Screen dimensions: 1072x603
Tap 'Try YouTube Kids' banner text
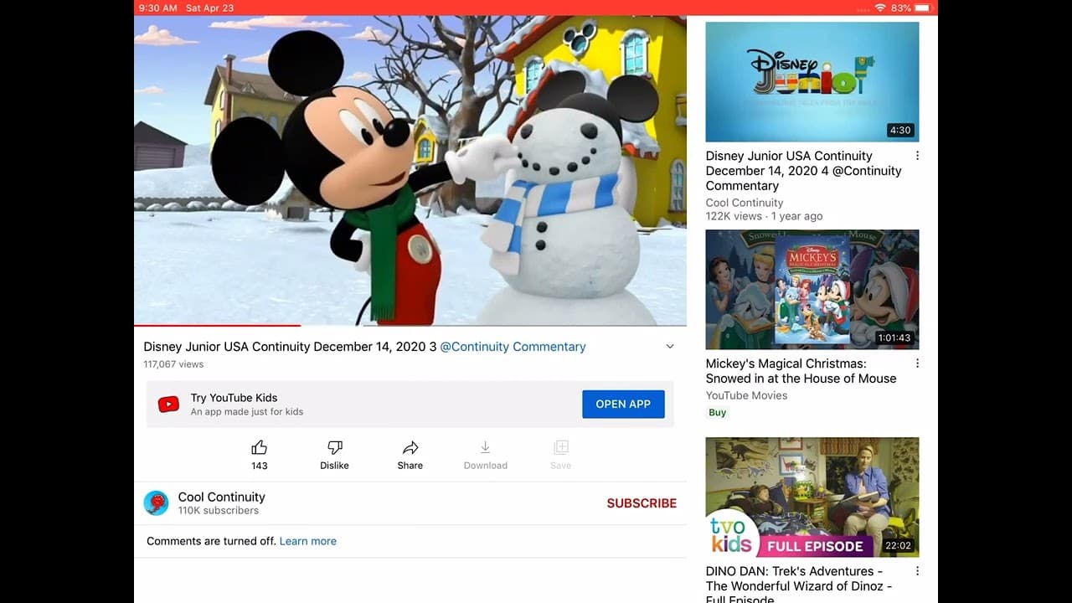(234, 398)
